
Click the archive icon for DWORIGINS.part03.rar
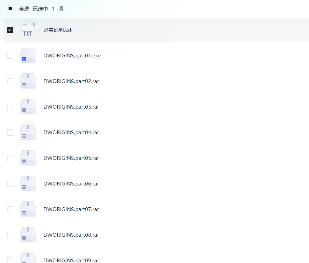[x=28, y=107]
